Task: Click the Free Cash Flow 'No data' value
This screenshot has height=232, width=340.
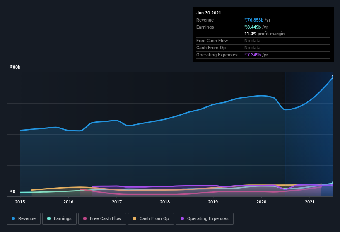Action: pos(252,41)
